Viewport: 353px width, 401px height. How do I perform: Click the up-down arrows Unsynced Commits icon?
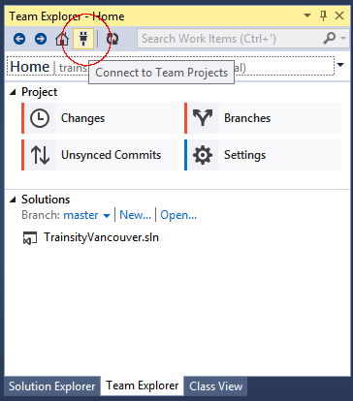(40, 155)
